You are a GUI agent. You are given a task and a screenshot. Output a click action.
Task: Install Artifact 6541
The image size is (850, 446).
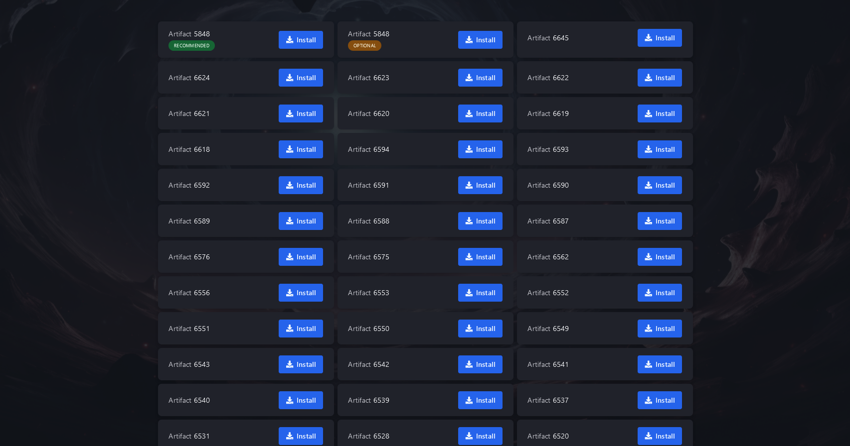click(660, 364)
